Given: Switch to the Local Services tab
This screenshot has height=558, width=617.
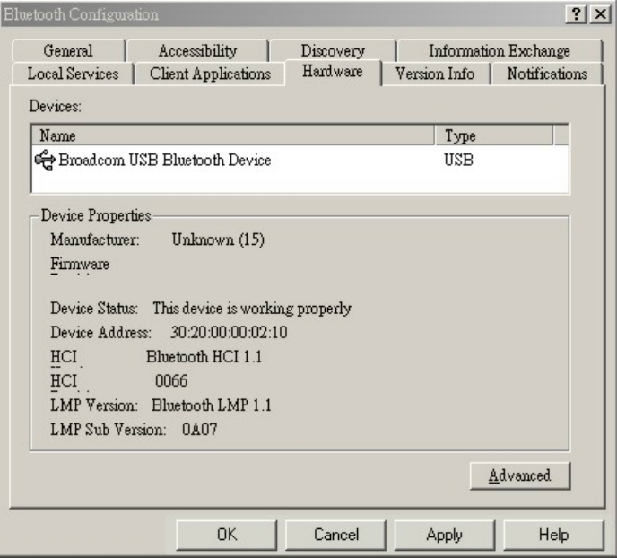Looking at the screenshot, I should point(73,74).
